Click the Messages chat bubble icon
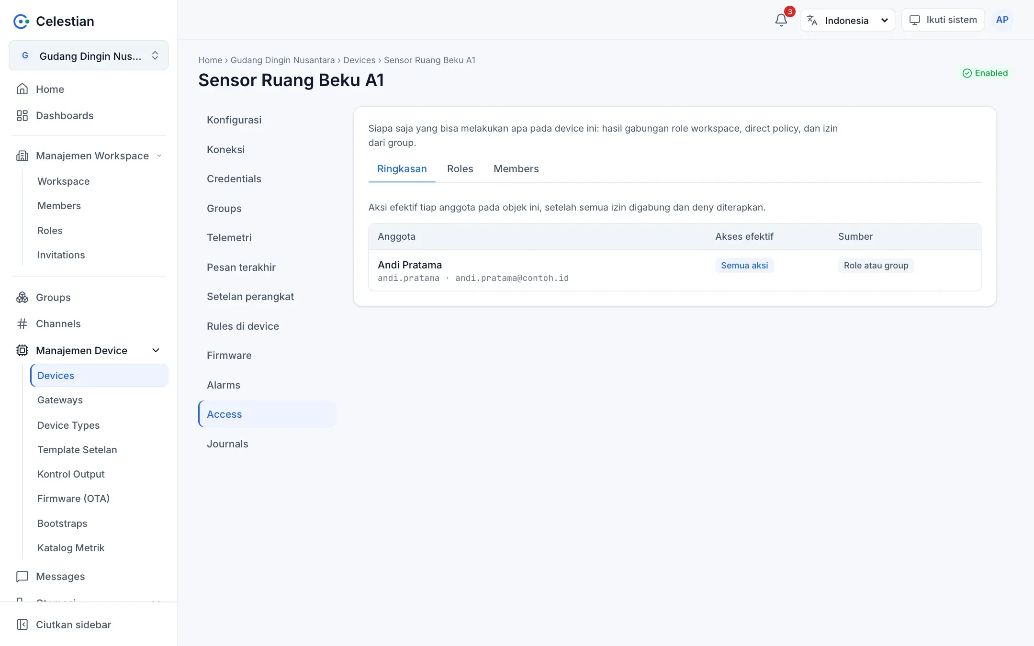 (x=22, y=576)
